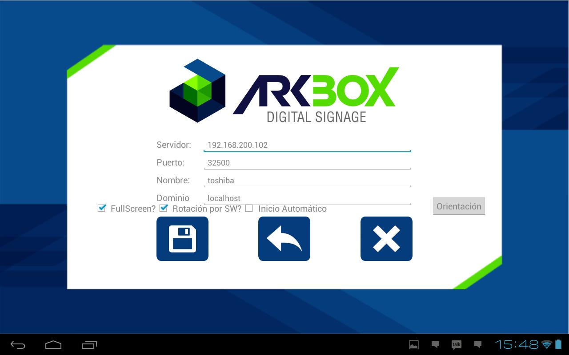The width and height of the screenshot is (569, 355).
Task: Click the DIGITAL SIGNAGE text
Action: point(316,117)
